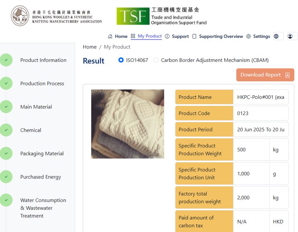Image resolution: width=298 pixels, height=232 pixels.
Task: Click the Supporting Overview document icon
Action: point(194,36)
